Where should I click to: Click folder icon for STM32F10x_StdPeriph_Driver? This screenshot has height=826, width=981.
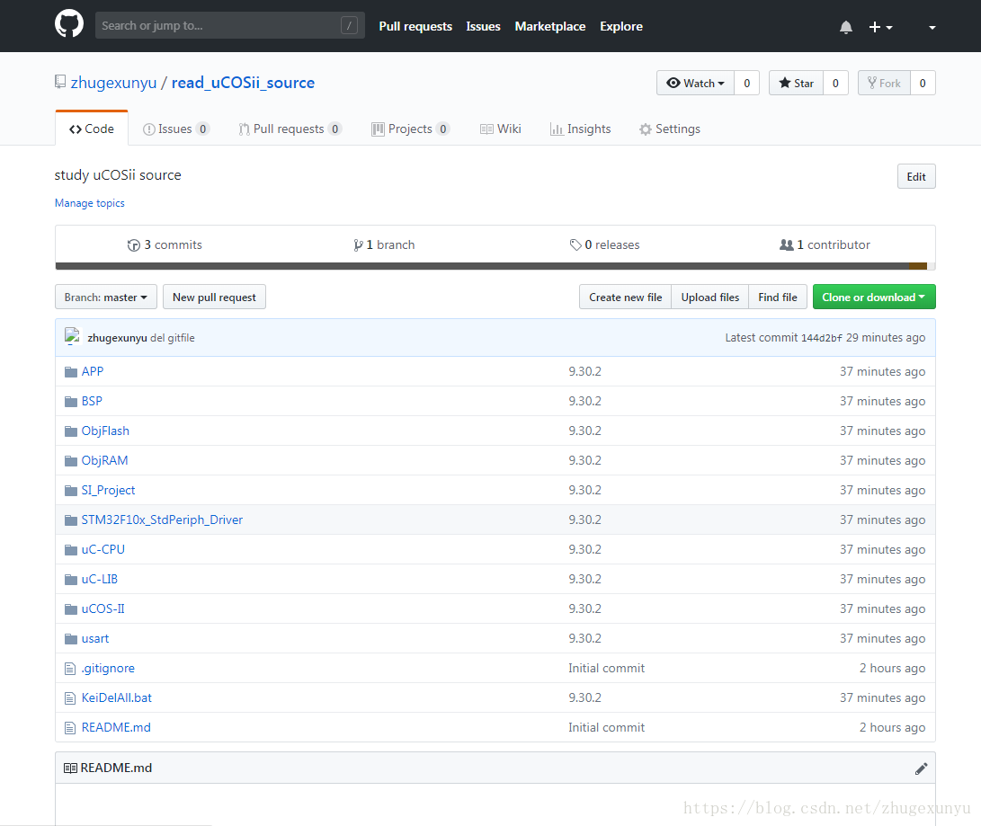[71, 520]
